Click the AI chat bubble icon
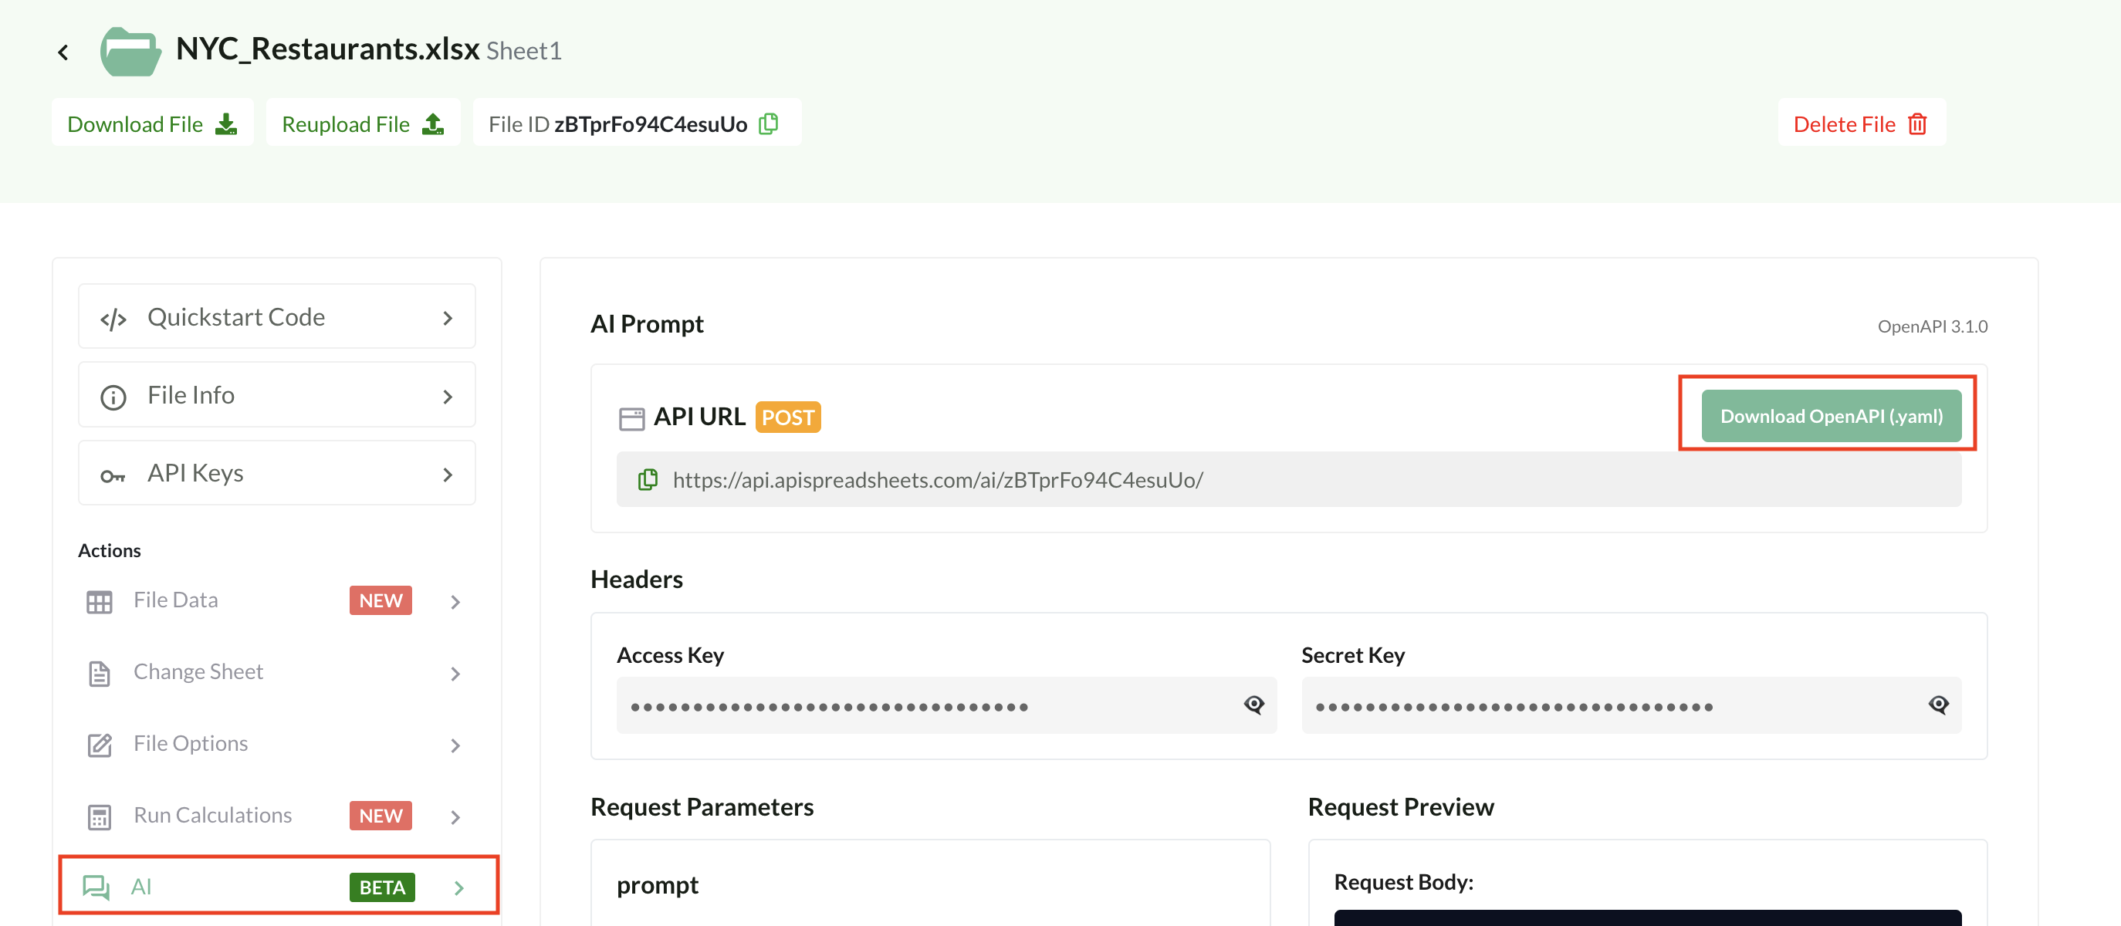The image size is (2121, 926). point(98,887)
